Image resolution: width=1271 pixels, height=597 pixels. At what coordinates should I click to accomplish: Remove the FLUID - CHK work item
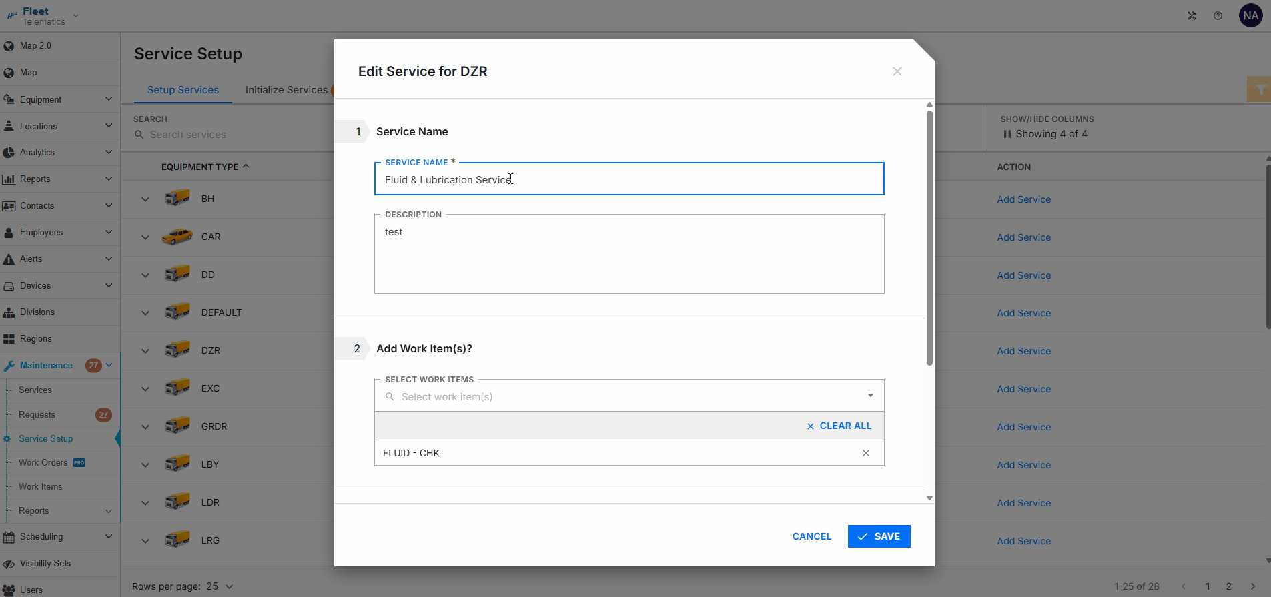click(866, 453)
